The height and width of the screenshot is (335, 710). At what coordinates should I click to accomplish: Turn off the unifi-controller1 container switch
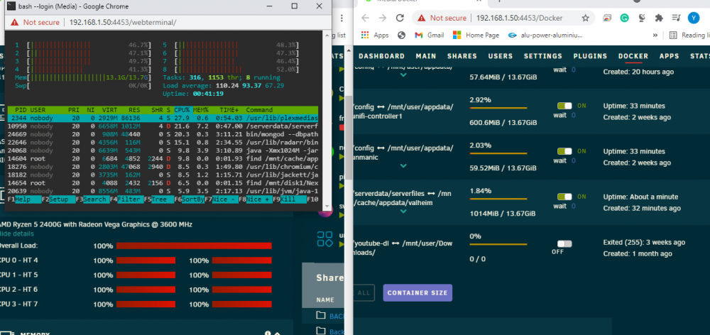564,106
